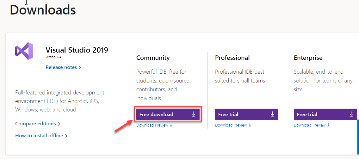Click the Visual Studio purple logo
Screen dimensions: 359x159
tap(24, 51)
